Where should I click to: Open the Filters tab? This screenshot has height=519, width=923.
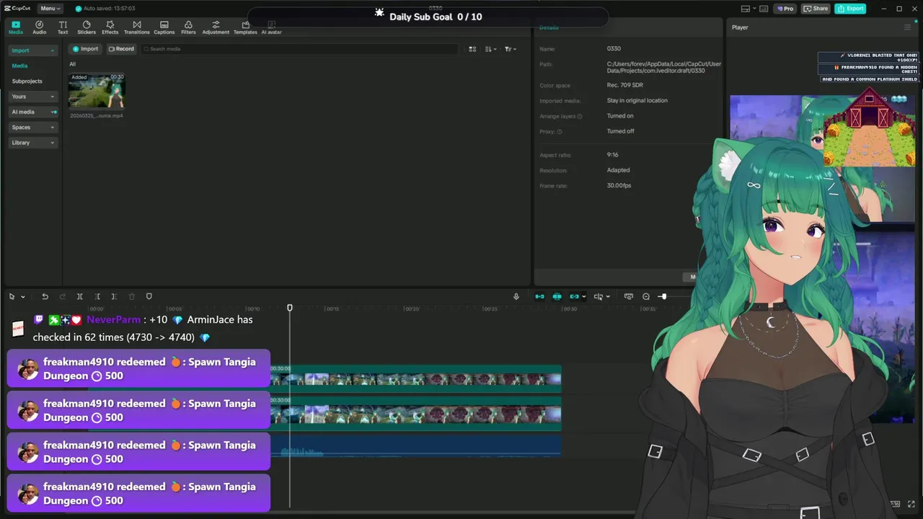pos(188,27)
